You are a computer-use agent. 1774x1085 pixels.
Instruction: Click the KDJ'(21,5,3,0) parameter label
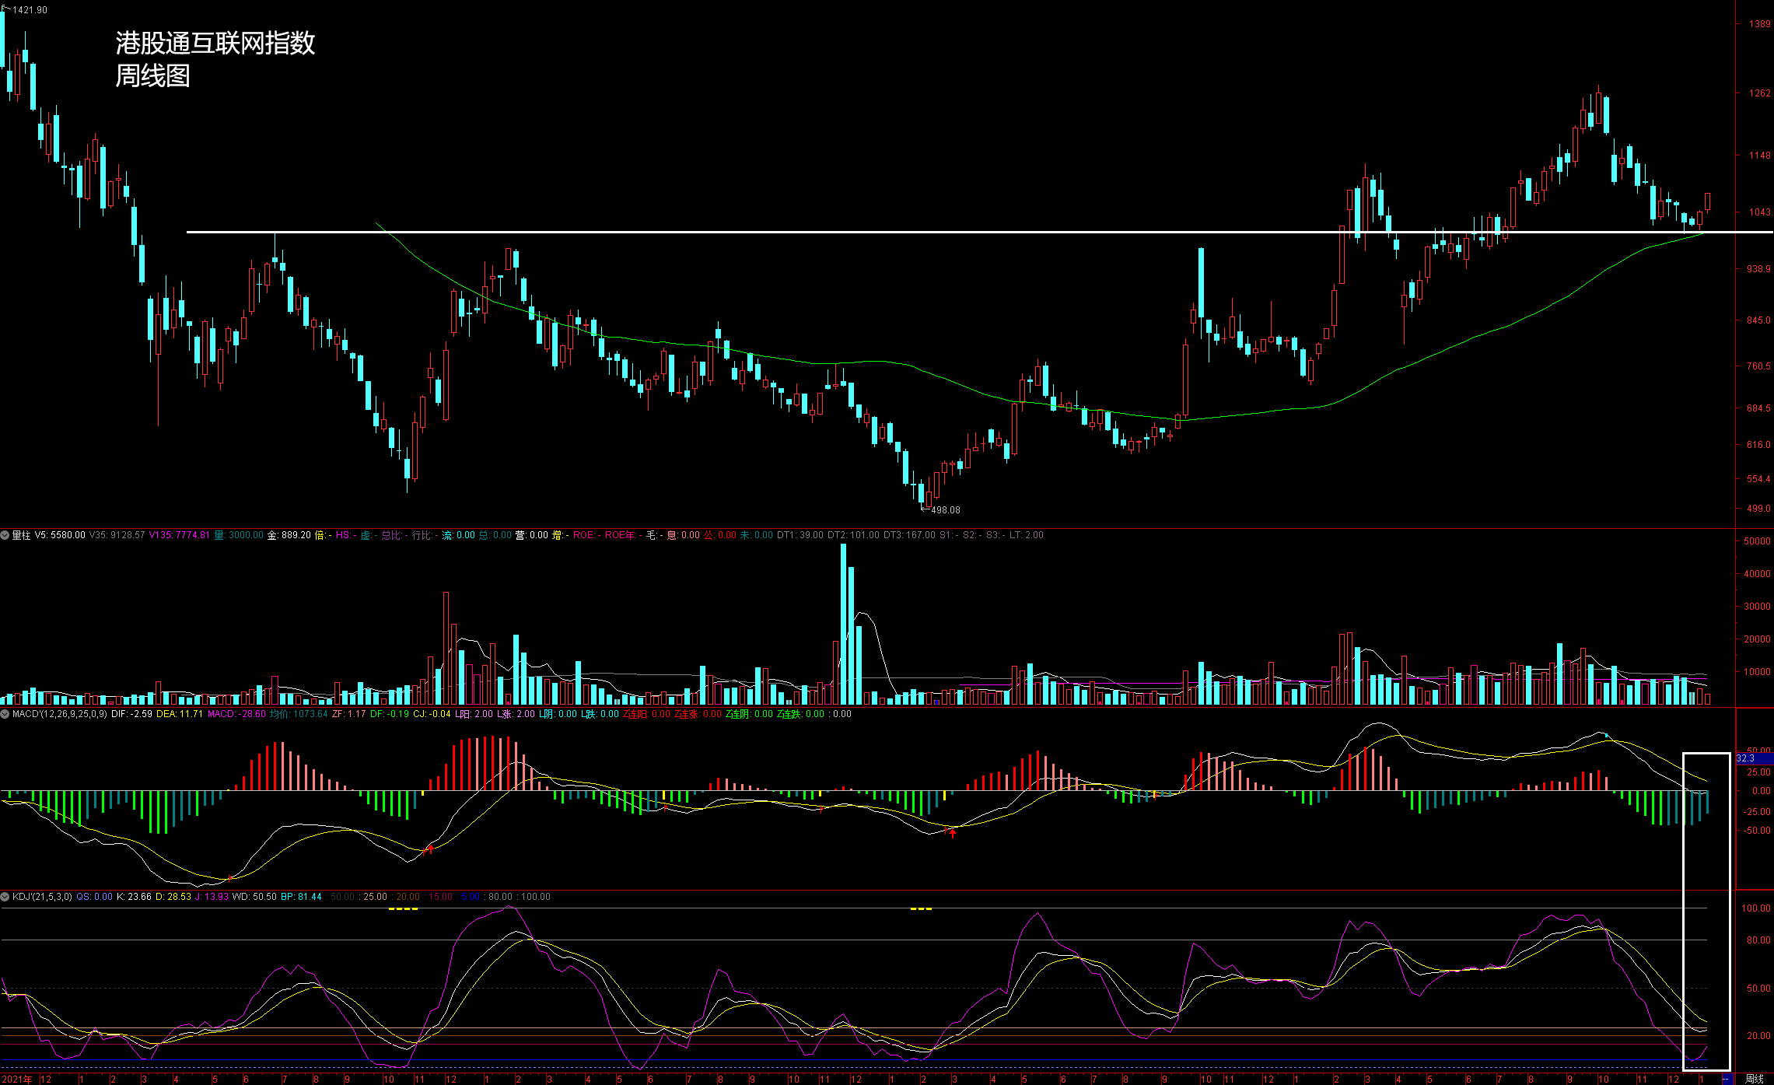click(x=43, y=897)
